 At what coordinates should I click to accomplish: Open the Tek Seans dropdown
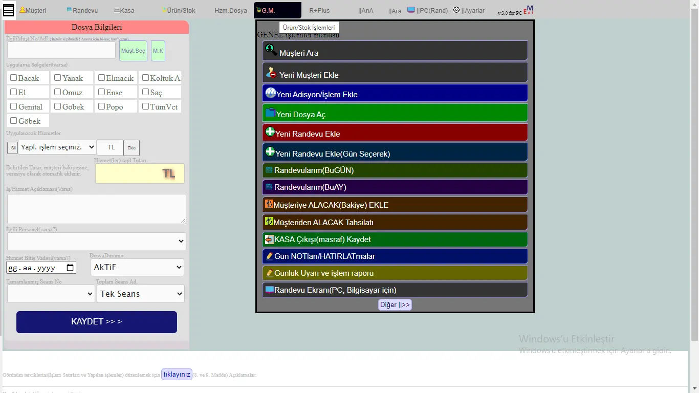[x=140, y=294]
